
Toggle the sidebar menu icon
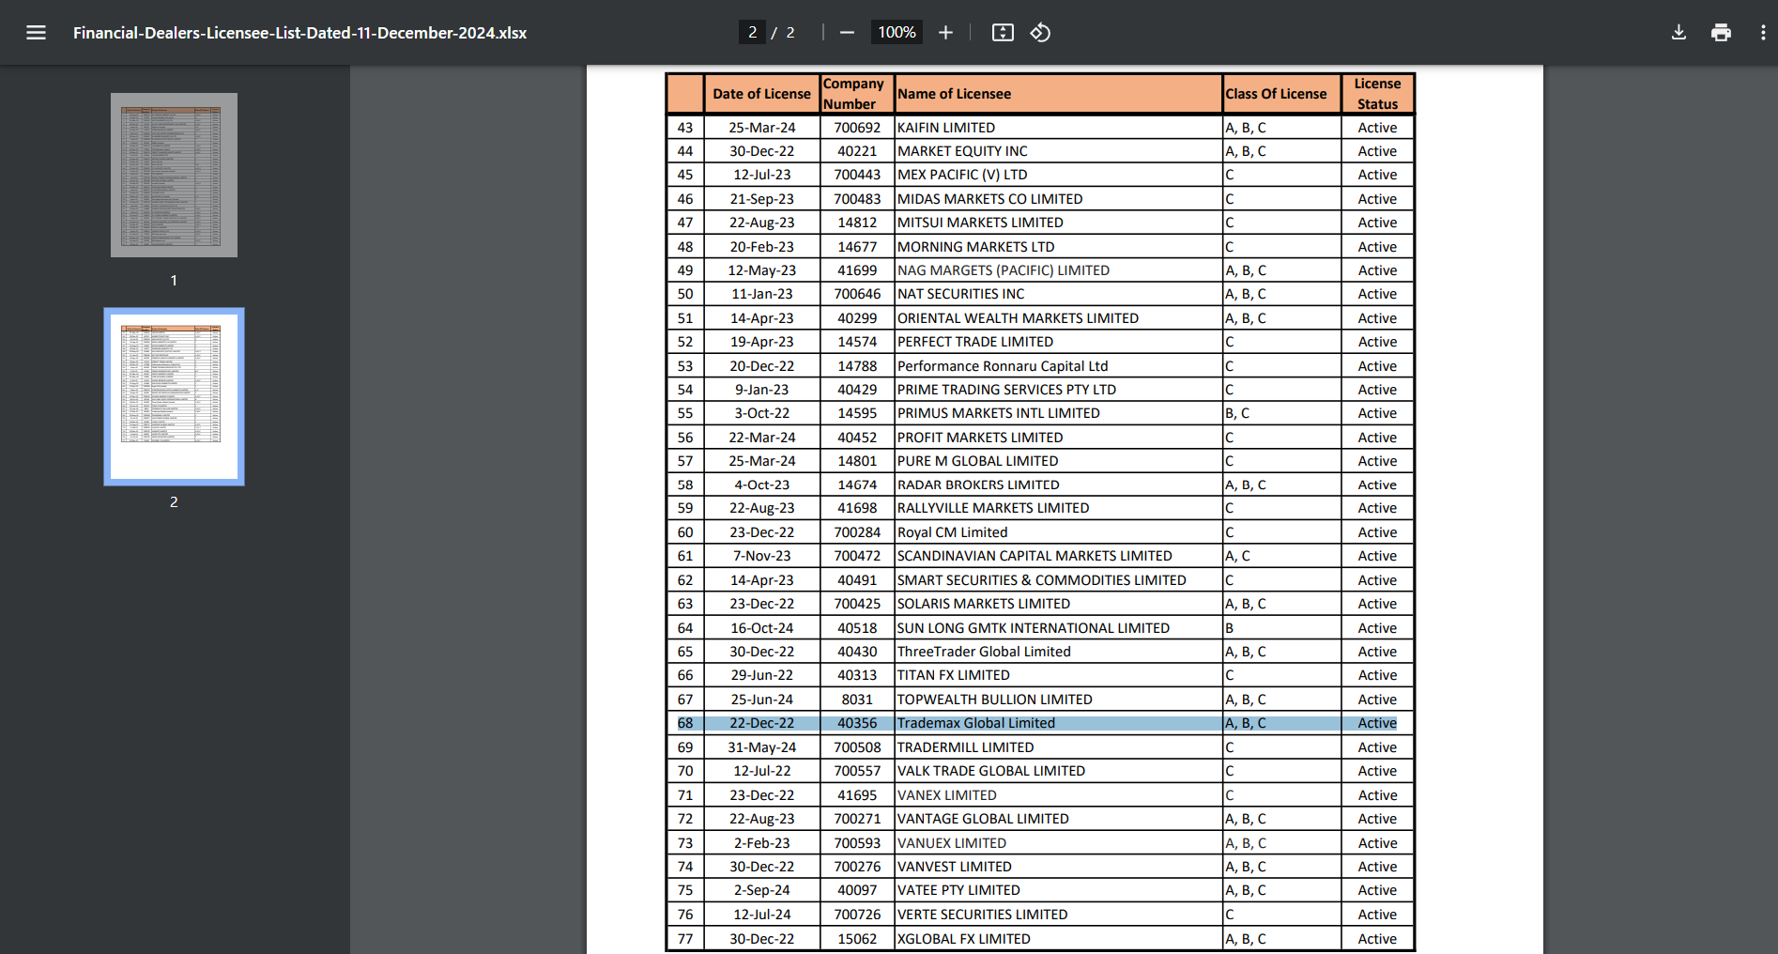(36, 33)
